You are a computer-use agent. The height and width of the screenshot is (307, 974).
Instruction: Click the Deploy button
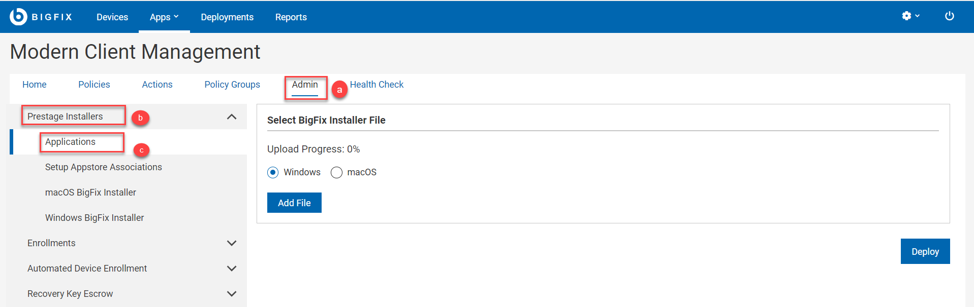(x=925, y=251)
